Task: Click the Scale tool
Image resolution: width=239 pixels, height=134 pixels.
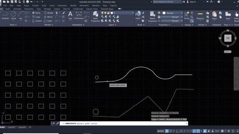Action: point(48,21)
